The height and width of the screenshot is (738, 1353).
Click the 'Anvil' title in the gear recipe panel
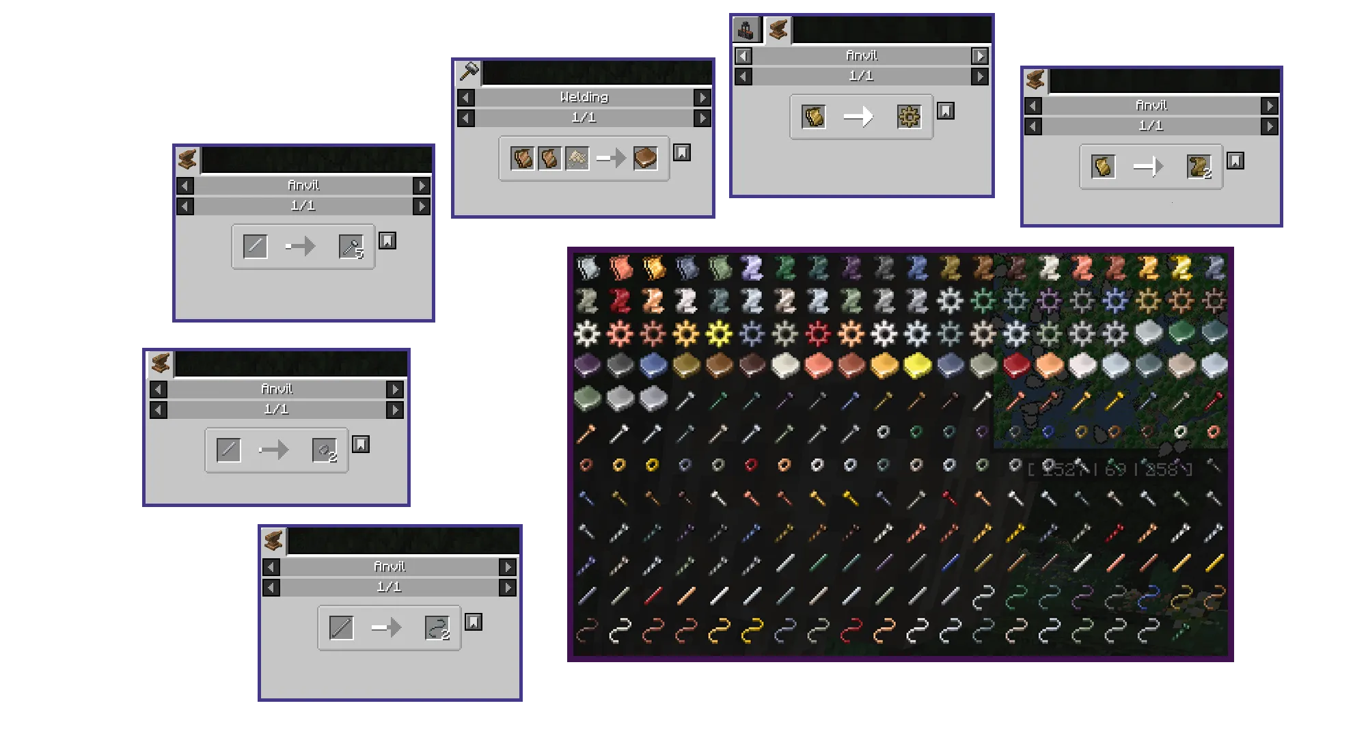pyautogui.click(x=862, y=55)
